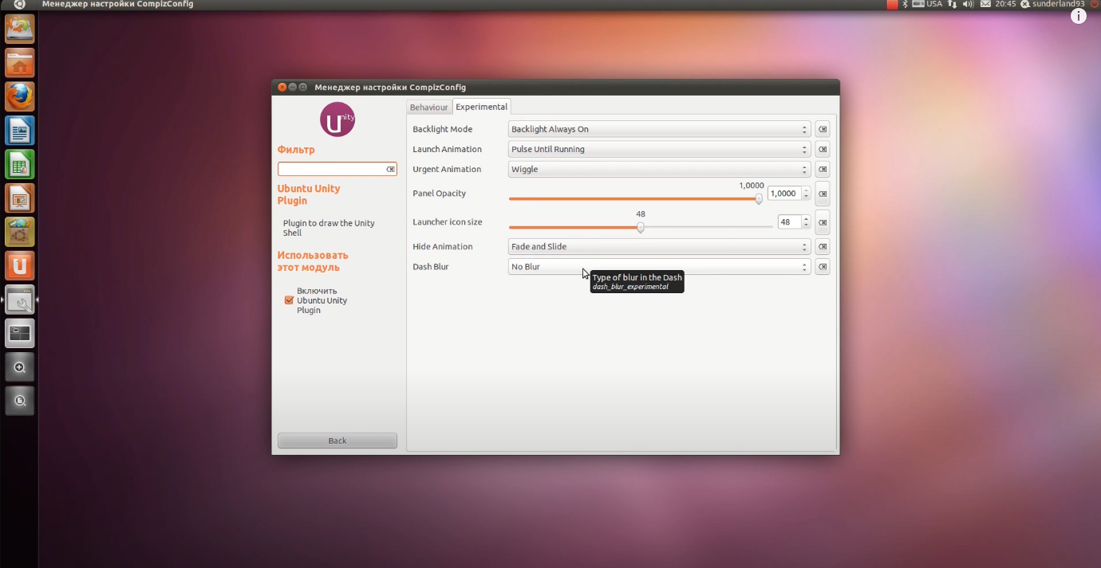Clear the filter field using its clear icon

click(390, 169)
